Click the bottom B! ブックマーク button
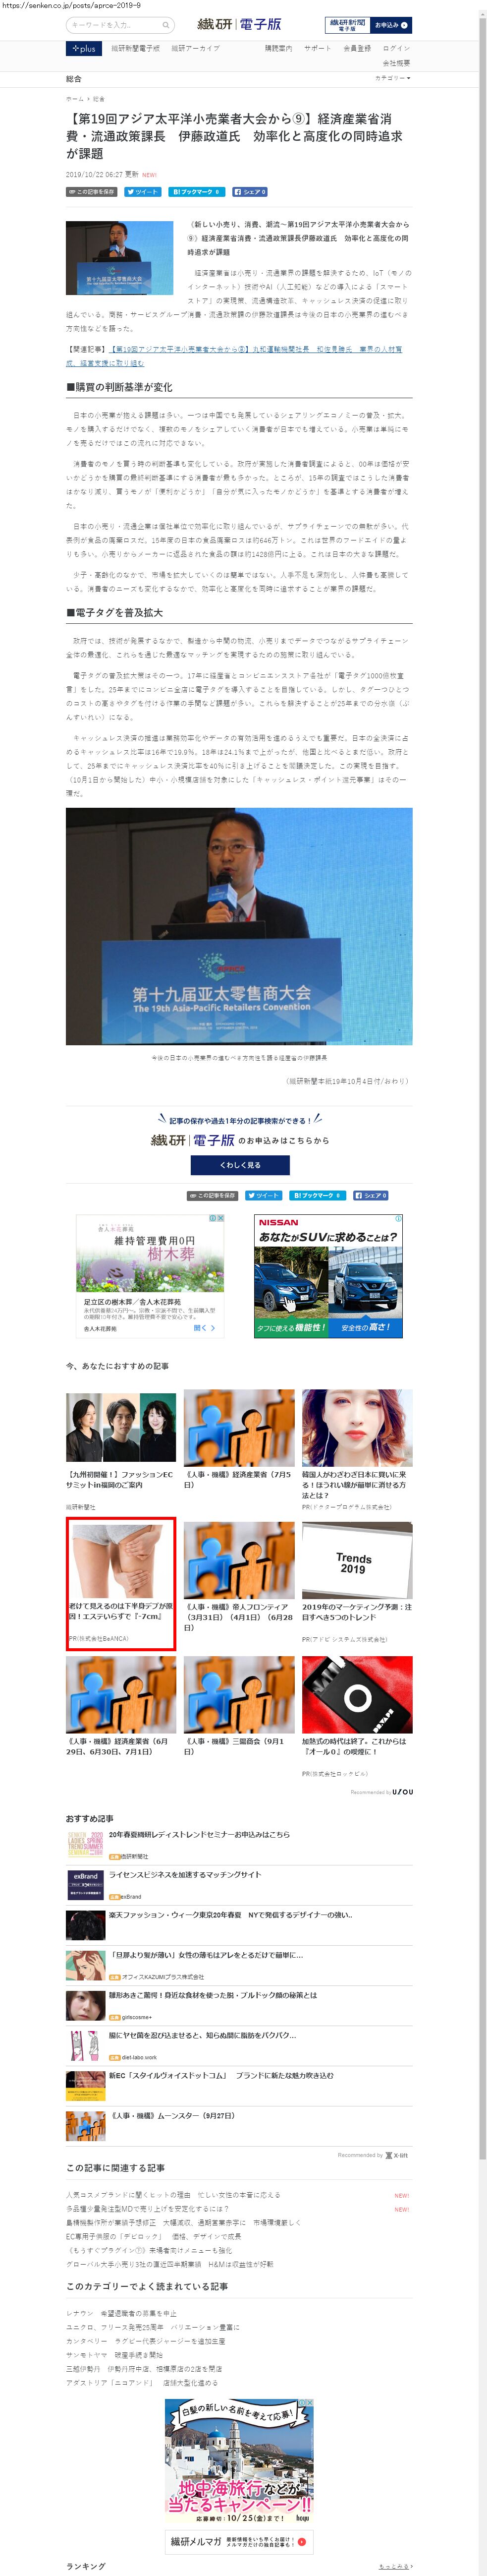 click(x=317, y=1195)
